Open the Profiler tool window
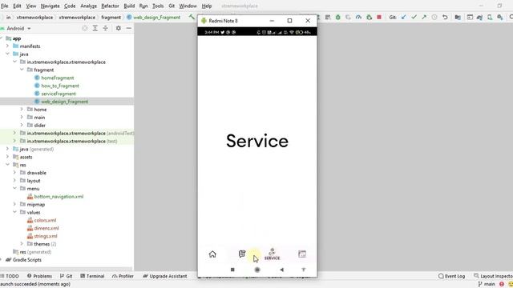 123,276
